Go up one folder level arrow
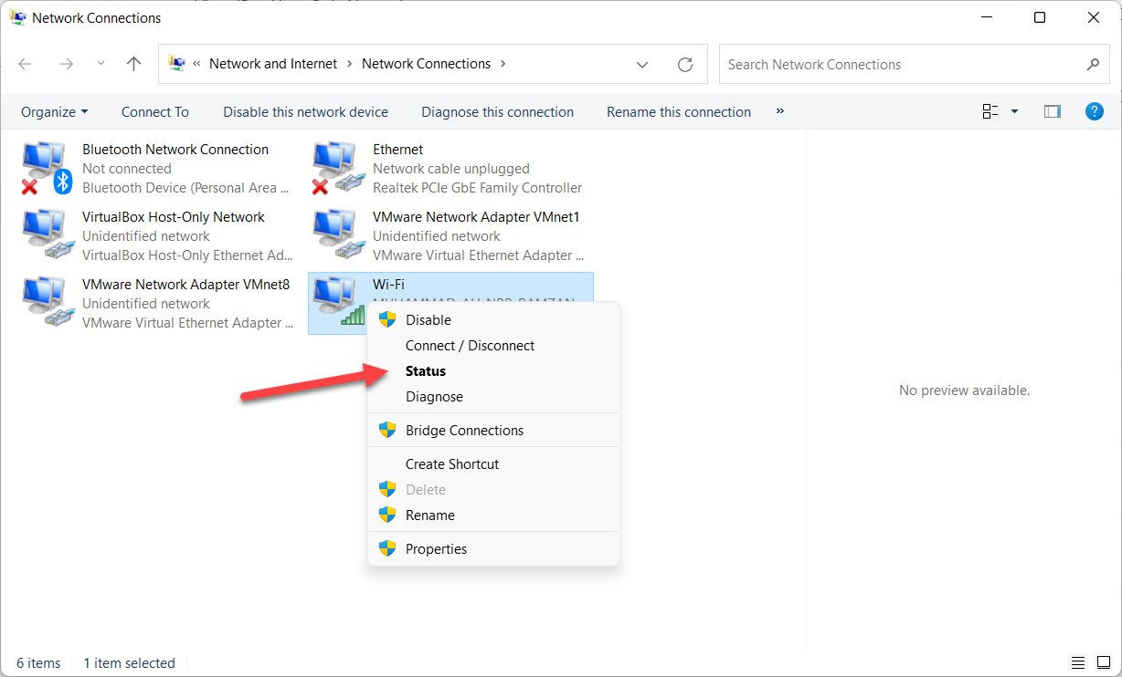This screenshot has height=677, width=1122. tap(134, 64)
